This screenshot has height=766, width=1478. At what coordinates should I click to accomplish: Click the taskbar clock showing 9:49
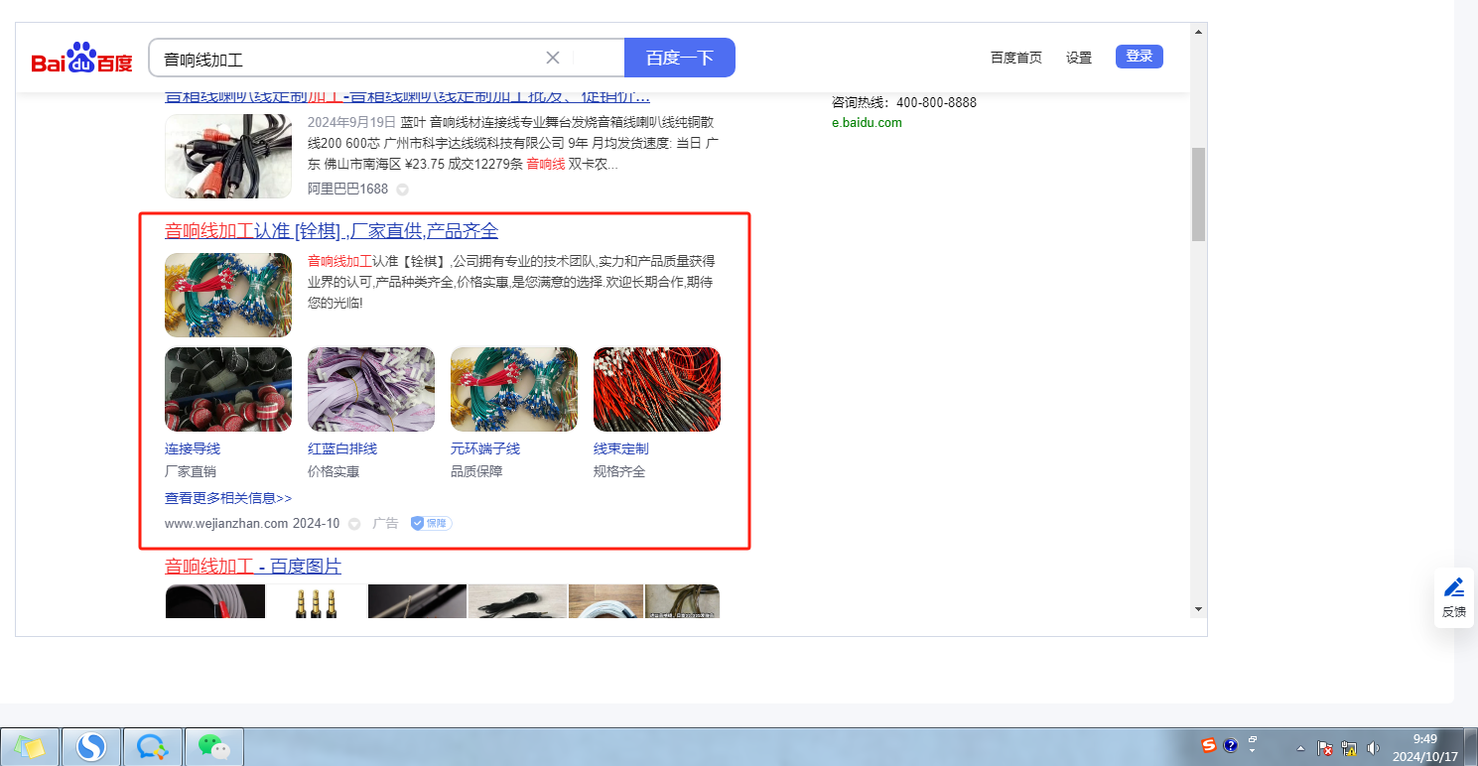point(1425,747)
